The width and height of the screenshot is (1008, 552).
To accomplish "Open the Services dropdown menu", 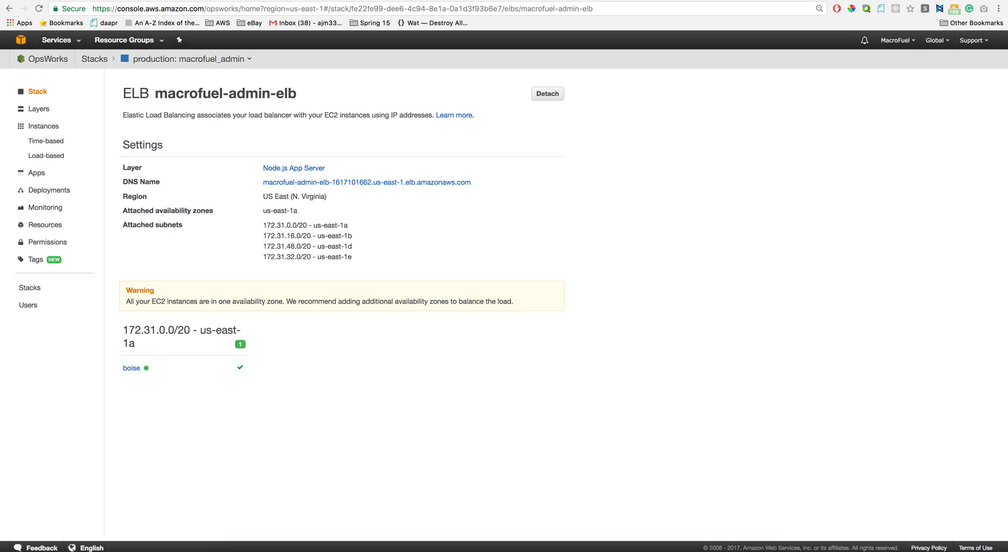I will (x=61, y=40).
